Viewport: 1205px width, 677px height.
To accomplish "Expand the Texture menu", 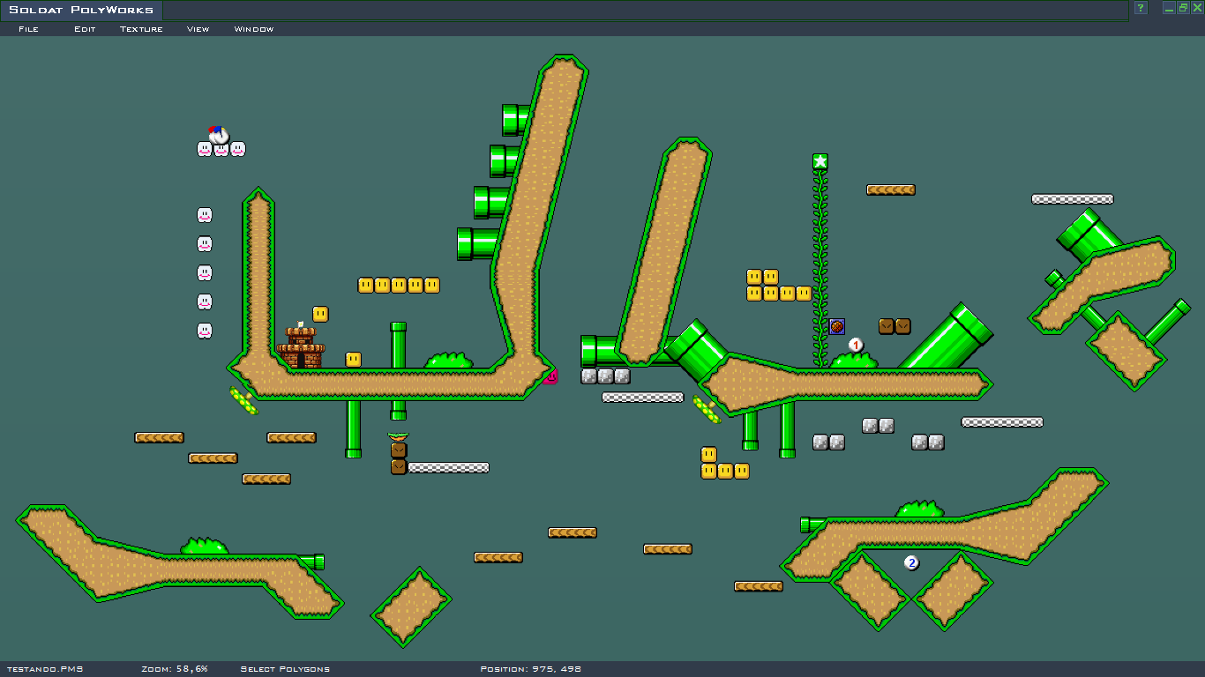I will pos(141,29).
